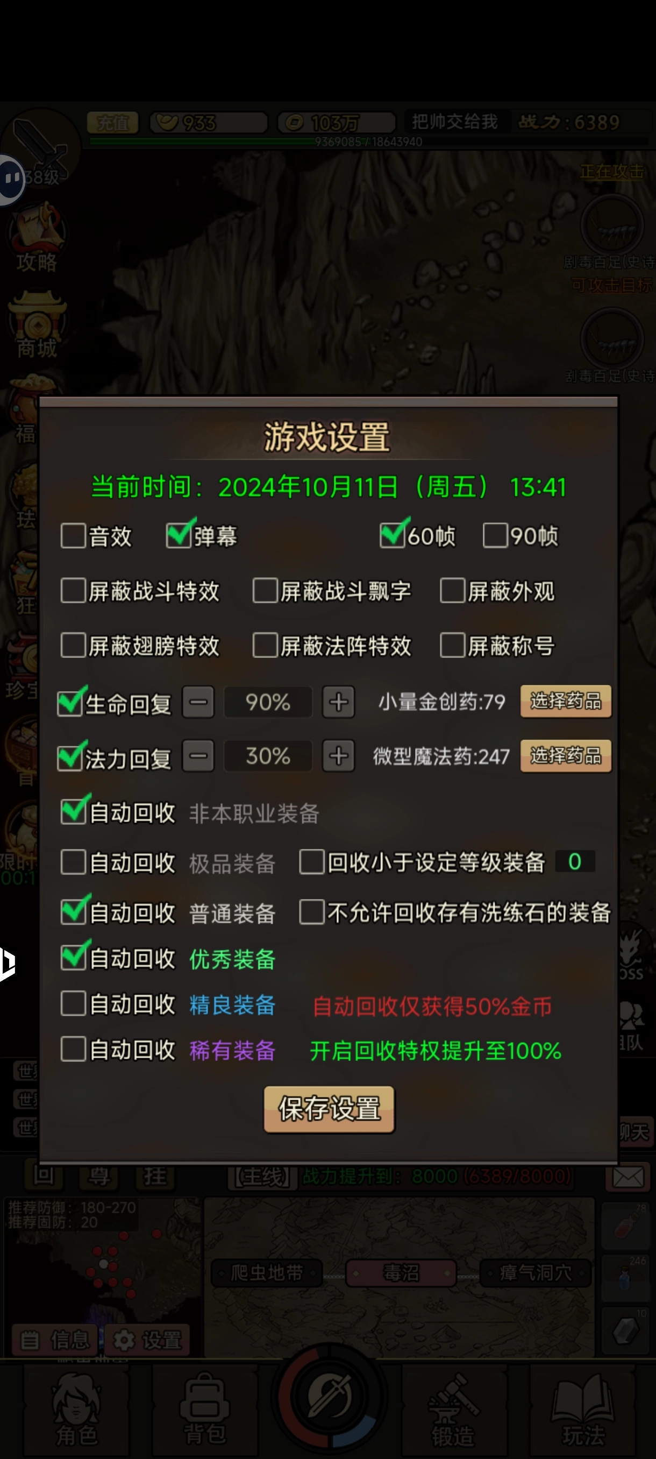Edit the recycle level threshold field
656x1459 pixels.
click(574, 861)
